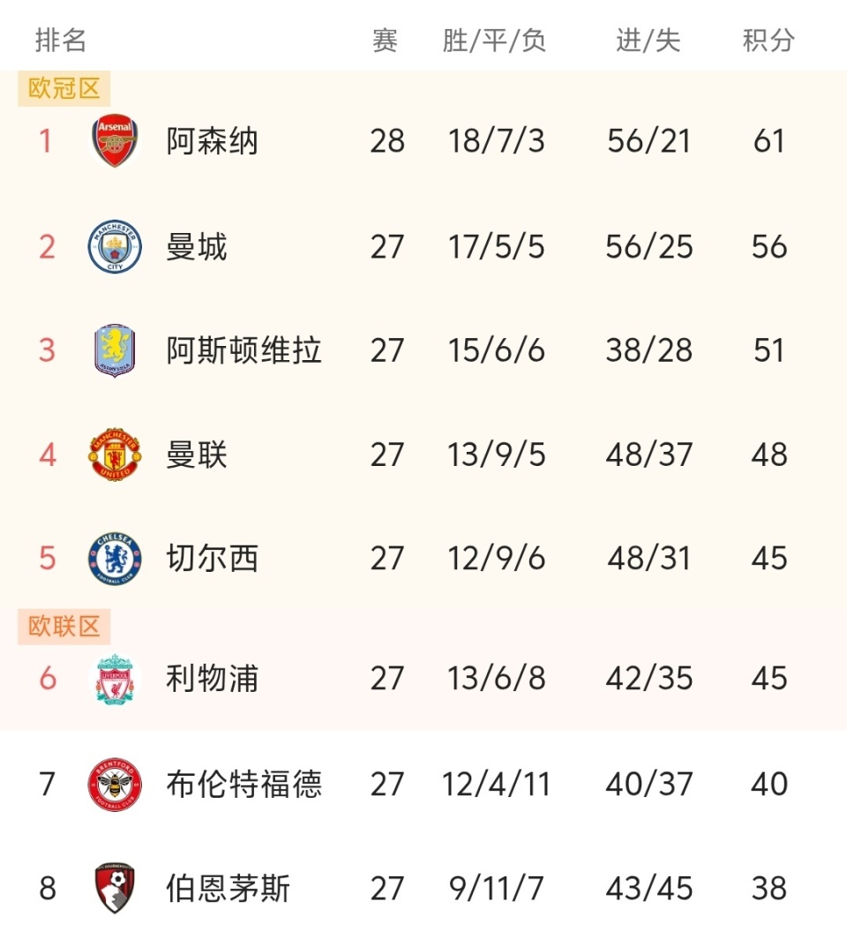This screenshot has width=847, height=939.
Task: Click the Arsenal club crest
Action: click(116, 141)
